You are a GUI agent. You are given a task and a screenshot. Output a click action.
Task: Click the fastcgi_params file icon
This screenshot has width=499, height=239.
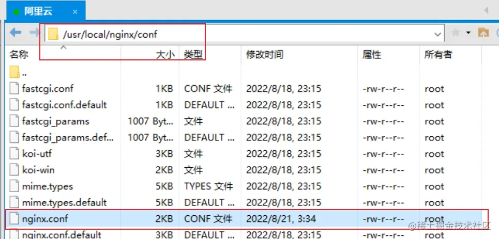[14, 121]
